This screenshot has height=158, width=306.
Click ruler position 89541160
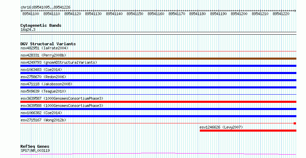pos(156,14)
